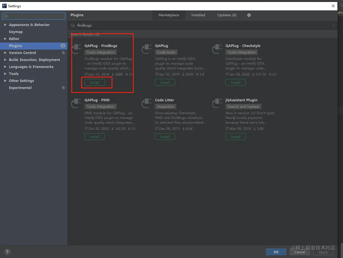Viewport: 343px width, 258px height.
Task: Click the project-level icon beside Experimental
Action: click(x=63, y=88)
